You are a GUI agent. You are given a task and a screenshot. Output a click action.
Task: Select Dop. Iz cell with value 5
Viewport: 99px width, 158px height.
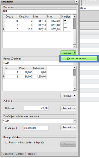click(12, 25)
